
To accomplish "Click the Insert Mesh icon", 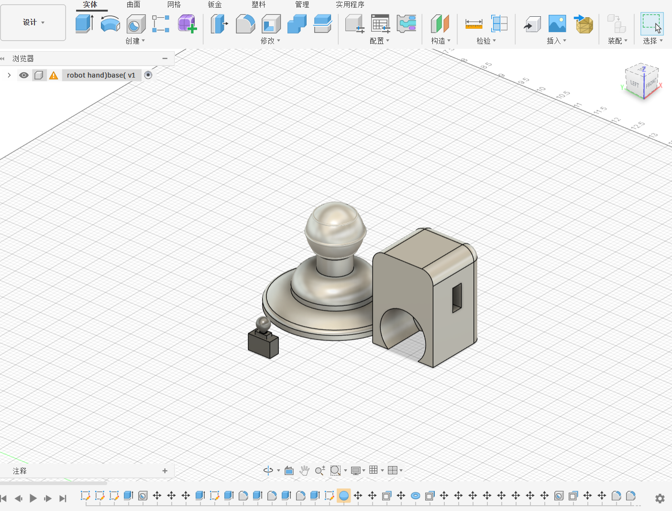I will (584, 23).
